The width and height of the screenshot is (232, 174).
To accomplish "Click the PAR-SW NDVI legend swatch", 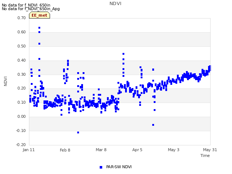I will [x=101, y=167].
